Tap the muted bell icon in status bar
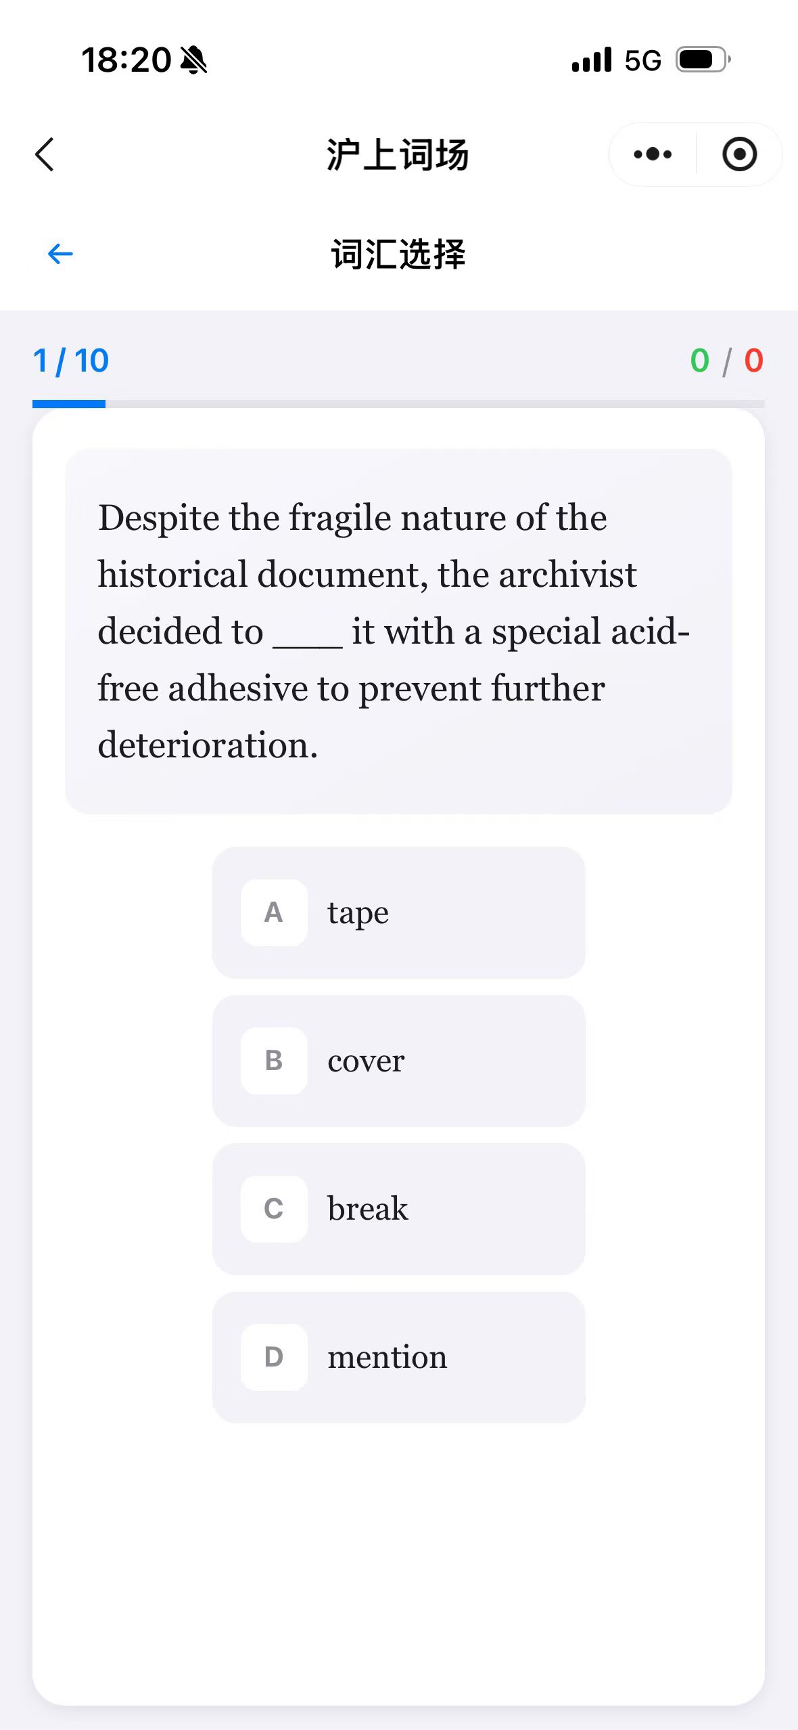This screenshot has height=1730, width=798. point(193,60)
